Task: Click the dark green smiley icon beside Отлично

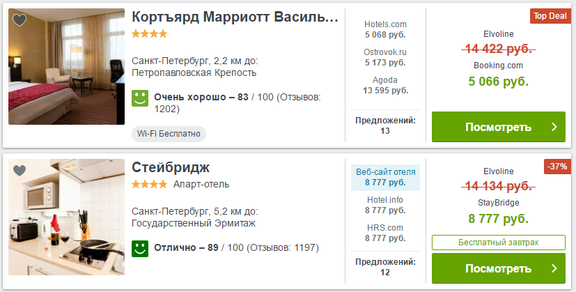Action: 140,249
